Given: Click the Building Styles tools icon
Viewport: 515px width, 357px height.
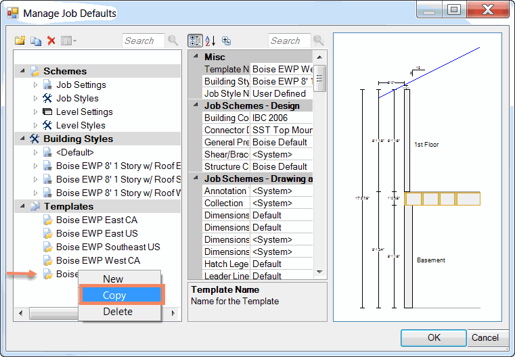Looking at the screenshot, I should 35,139.
